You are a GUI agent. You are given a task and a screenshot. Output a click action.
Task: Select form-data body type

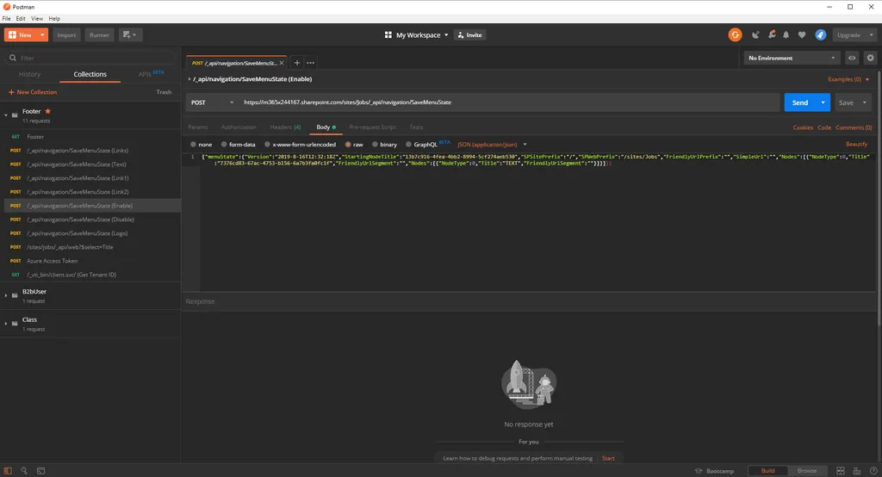click(x=224, y=145)
